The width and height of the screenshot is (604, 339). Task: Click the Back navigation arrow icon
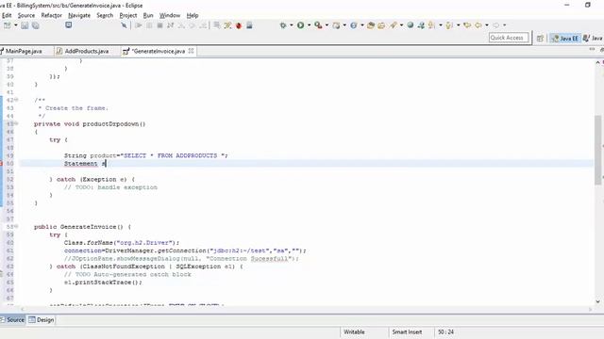(x=478, y=25)
